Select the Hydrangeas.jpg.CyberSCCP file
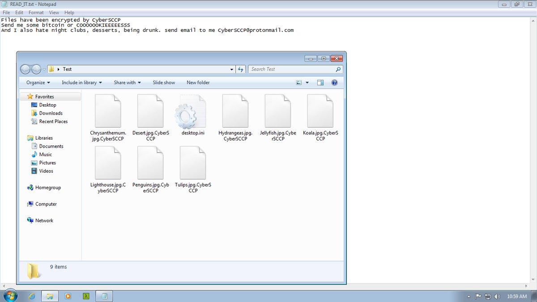 click(235, 118)
